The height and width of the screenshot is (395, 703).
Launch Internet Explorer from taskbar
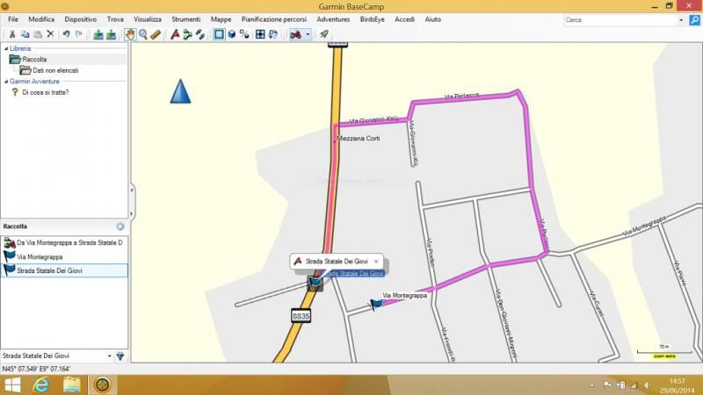point(41,385)
